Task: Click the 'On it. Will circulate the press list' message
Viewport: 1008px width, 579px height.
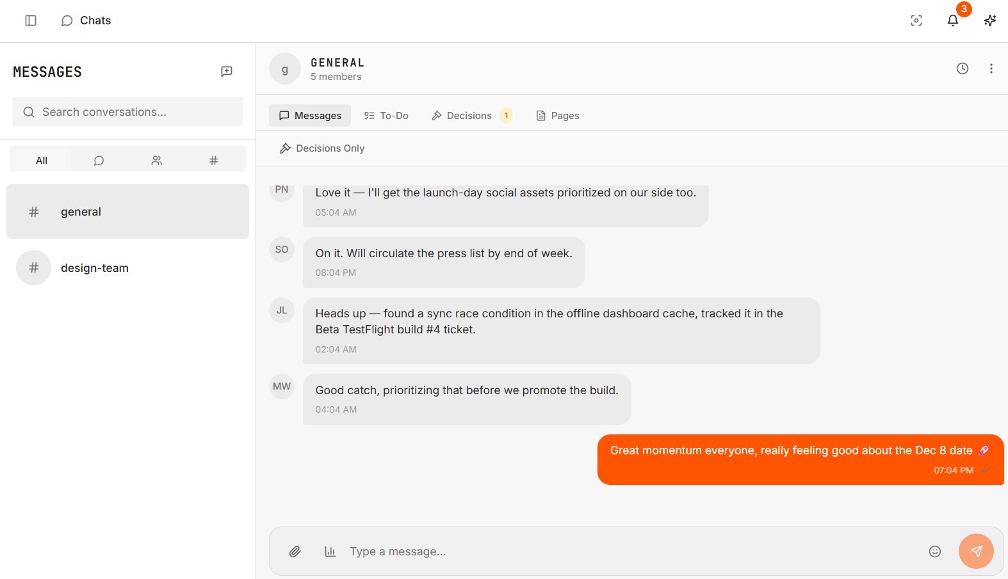Action: tap(444, 262)
